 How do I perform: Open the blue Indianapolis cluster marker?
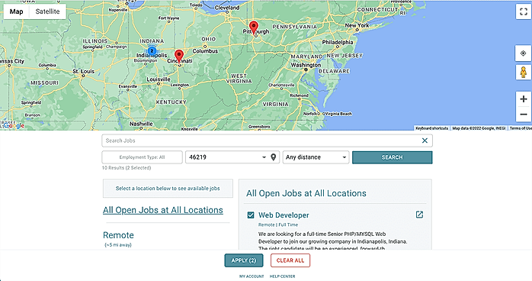point(152,50)
